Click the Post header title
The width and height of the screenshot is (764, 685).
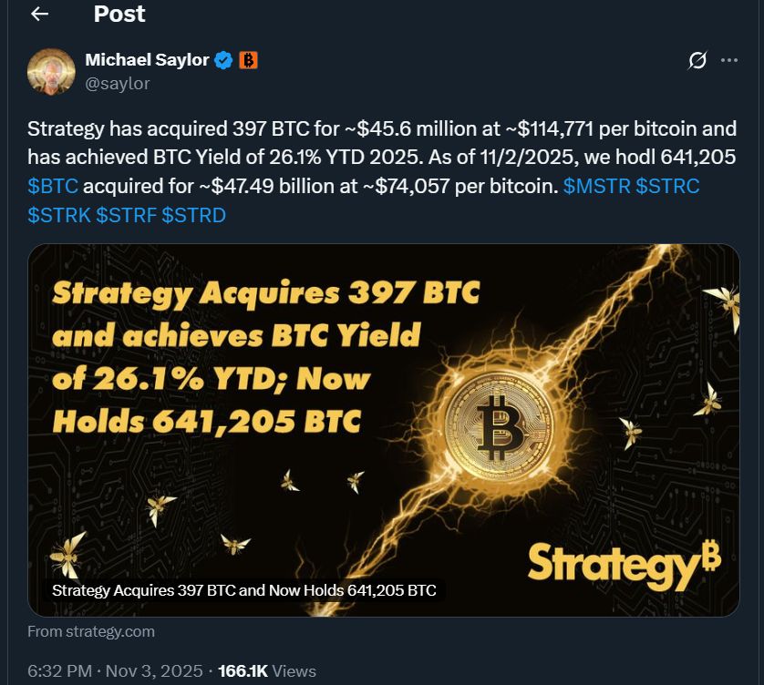coord(119,14)
